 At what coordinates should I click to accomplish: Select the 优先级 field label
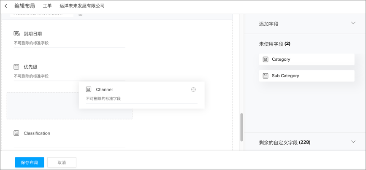(x=30, y=67)
